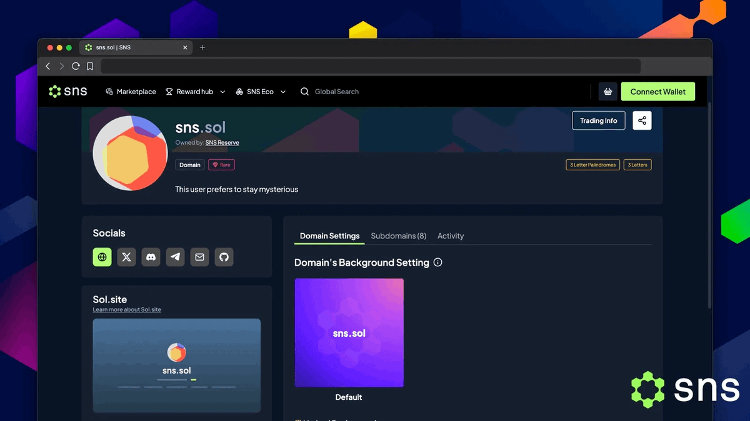750x421 pixels.
Task: Expand the SNS Eco dropdown chevron
Action: click(283, 92)
